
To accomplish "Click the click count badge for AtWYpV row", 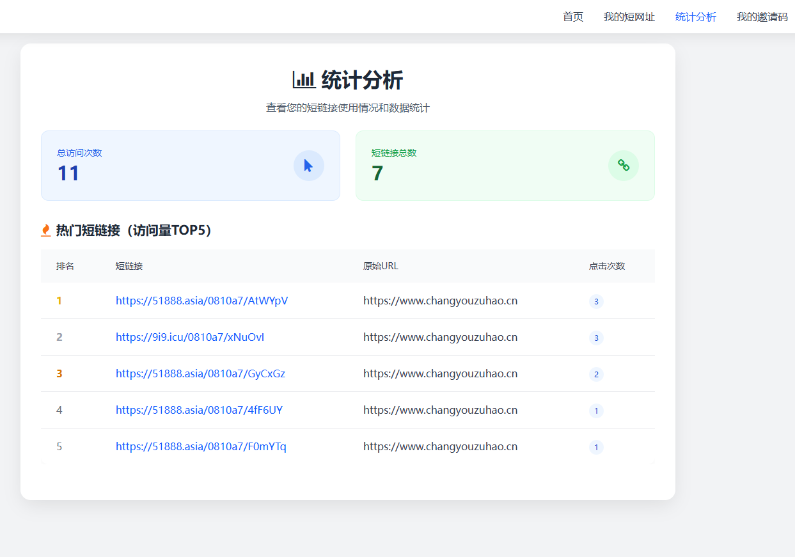I will [x=596, y=301].
